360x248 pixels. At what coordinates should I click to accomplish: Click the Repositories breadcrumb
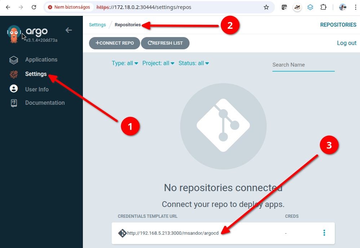pos(128,25)
